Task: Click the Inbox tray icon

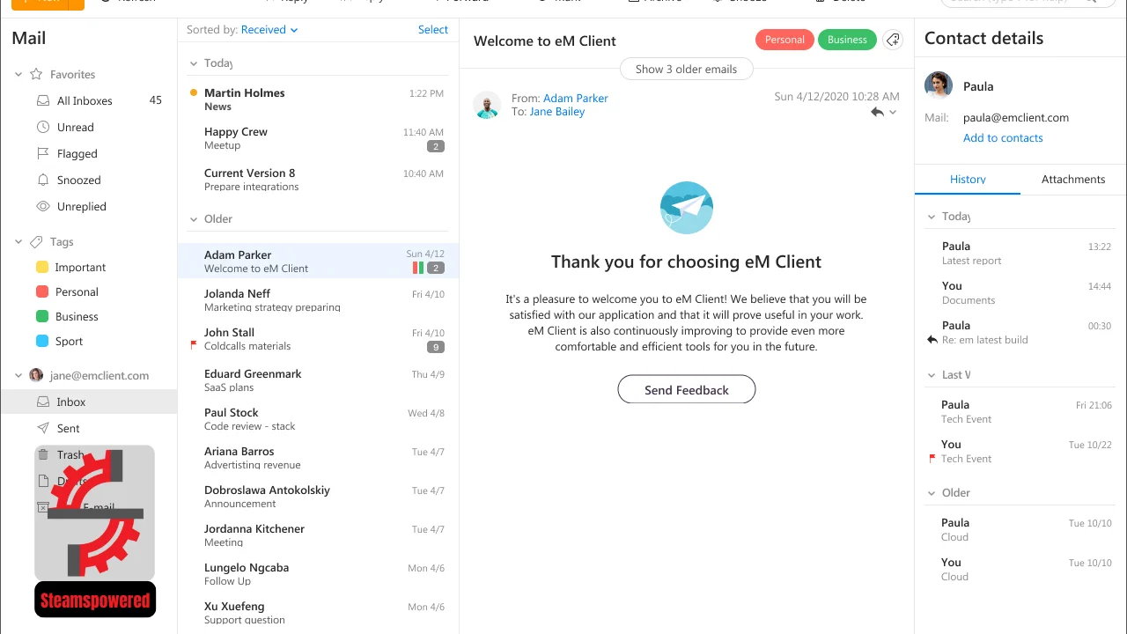Action: [x=42, y=402]
